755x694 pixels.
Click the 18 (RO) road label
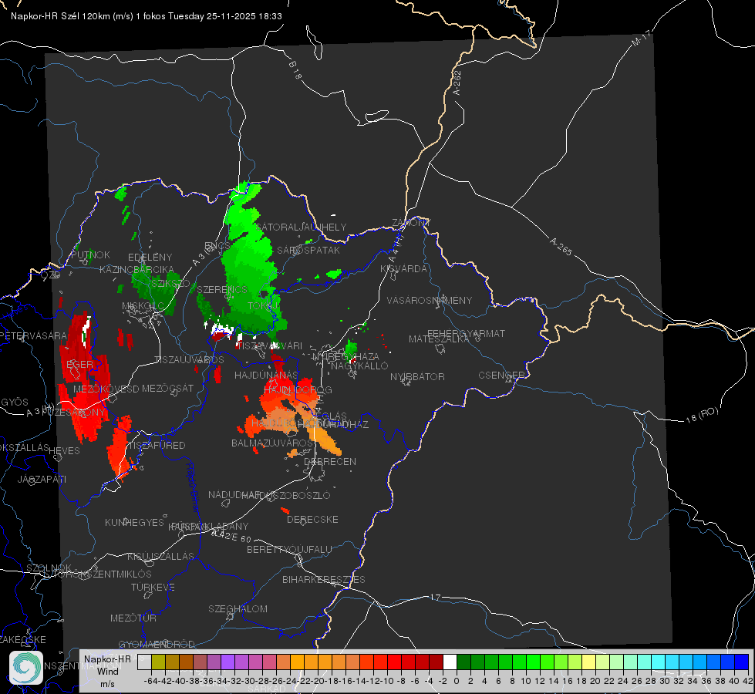(702, 415)
